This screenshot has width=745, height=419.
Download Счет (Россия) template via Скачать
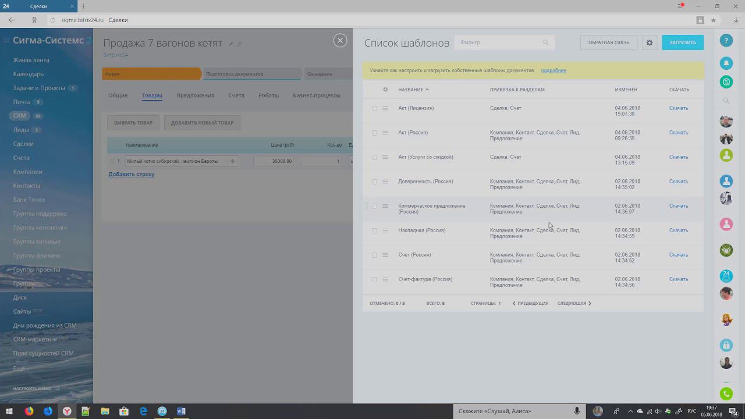pyautogui.click(x=678, y=255)
